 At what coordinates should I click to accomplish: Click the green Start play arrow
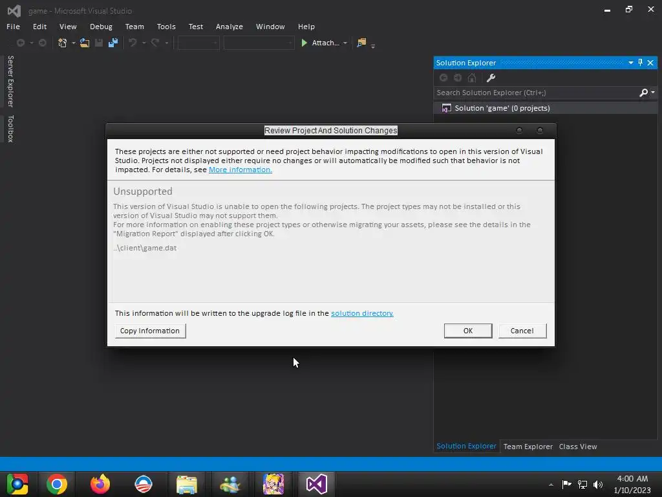coord(304,43)
